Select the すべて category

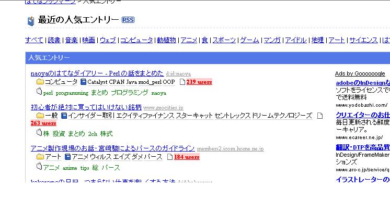35,40
